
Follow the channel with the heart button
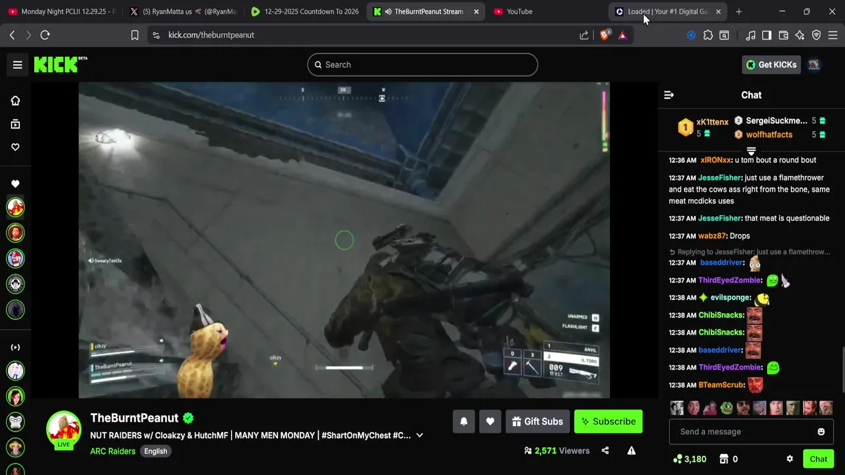pos(490,422)
